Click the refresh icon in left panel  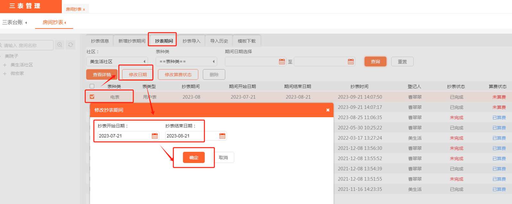tap(71, 45)
